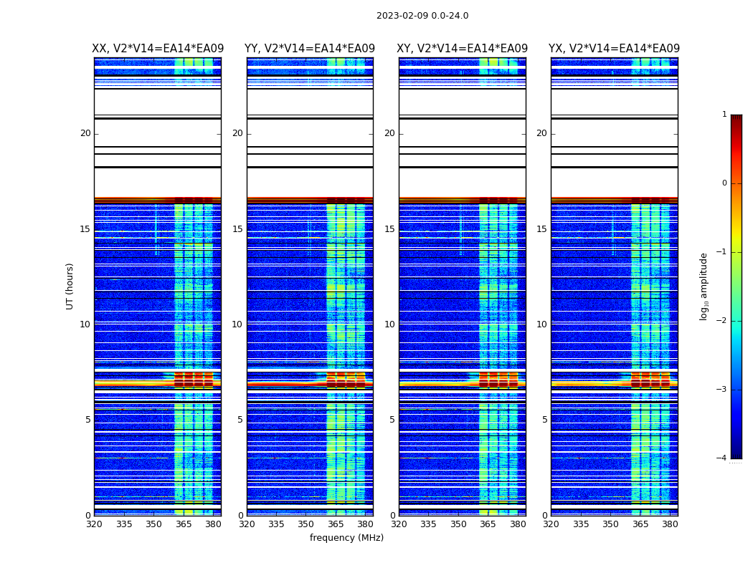Click the XY, V2*V14=EA14*EA09 panel title
Viewport: 753px width, 573px height.
click(x=462, y=49)
